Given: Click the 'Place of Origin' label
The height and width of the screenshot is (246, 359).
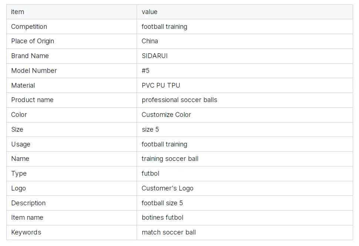Looking at the screenshot, I should point(33,41).
